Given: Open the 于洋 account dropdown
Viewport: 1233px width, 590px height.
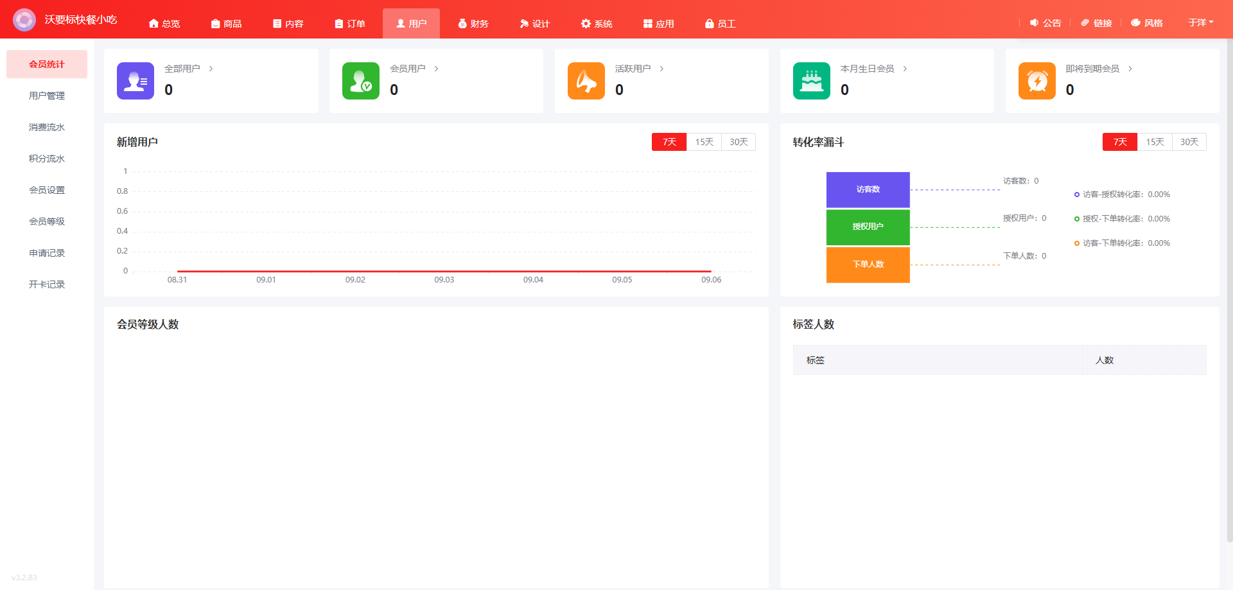Looking at the screenshot, I should 1200,22.
